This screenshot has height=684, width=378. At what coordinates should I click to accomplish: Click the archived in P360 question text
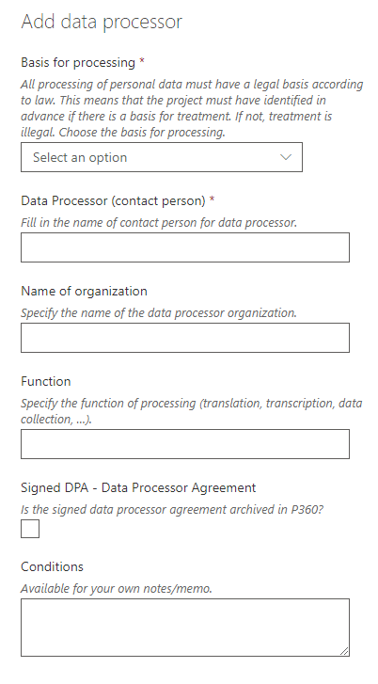[172, 510]
